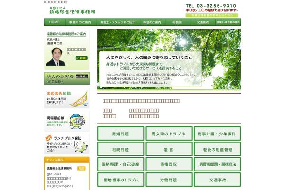This screenshot has width=285, height=190.
Task: Click the camera mascot icon
Action: (x=77, y=121)
